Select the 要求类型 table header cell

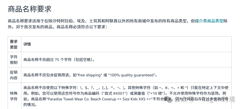(x=14, y=44)
